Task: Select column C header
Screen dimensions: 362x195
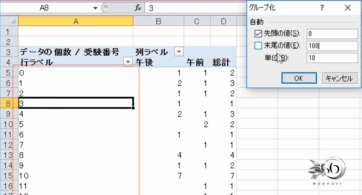Action: click(x=197, y=21)
